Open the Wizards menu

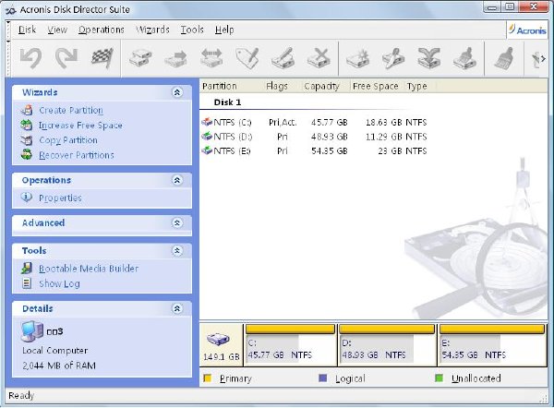(152, 30)
